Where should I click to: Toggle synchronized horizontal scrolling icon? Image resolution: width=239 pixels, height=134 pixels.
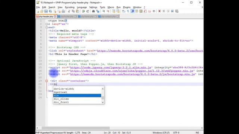point(118,11)
